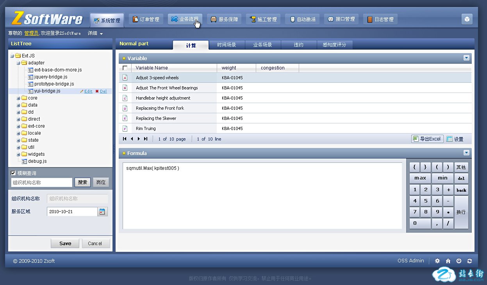Expand the widgets folder in tree

18,154
